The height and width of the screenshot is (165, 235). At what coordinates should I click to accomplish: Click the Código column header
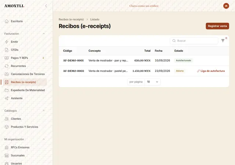(x=68, y=51)
